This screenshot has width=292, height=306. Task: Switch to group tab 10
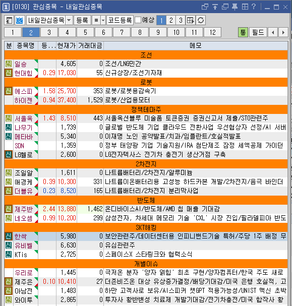[176, 32]
